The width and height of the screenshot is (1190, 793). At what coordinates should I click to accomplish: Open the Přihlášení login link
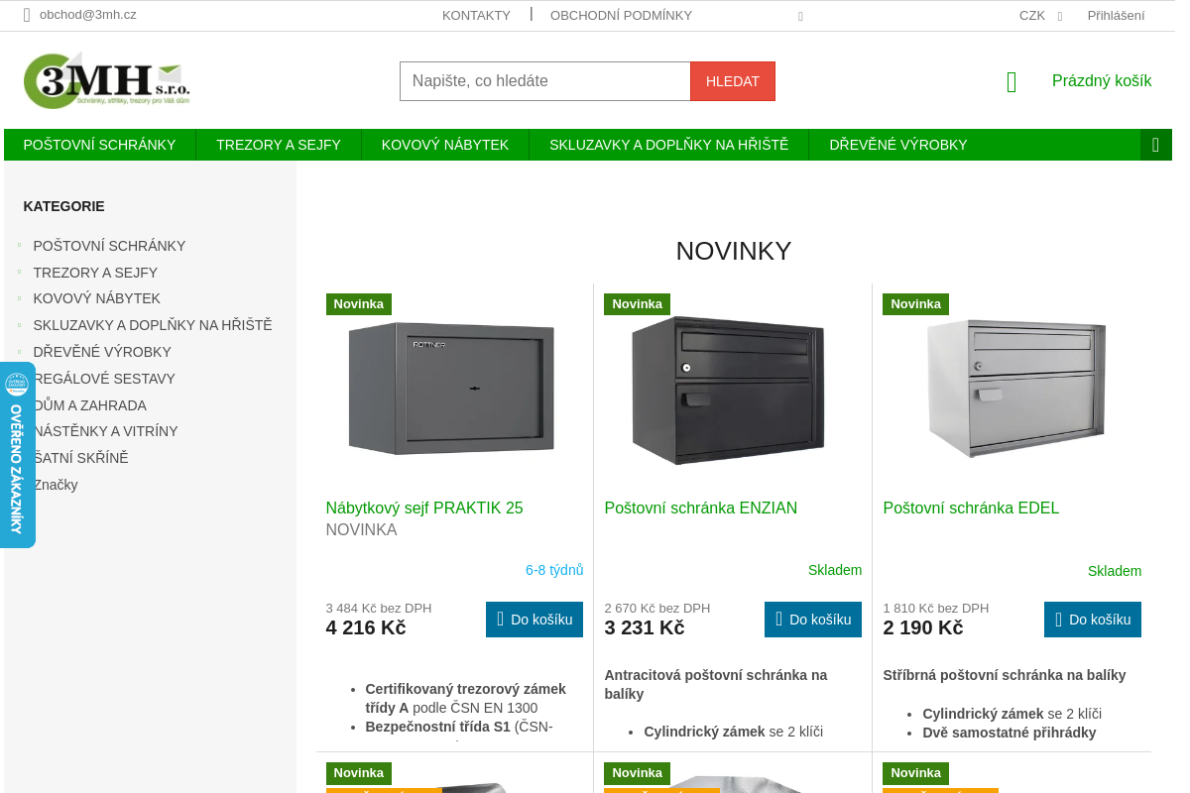tap(1116, 16)
